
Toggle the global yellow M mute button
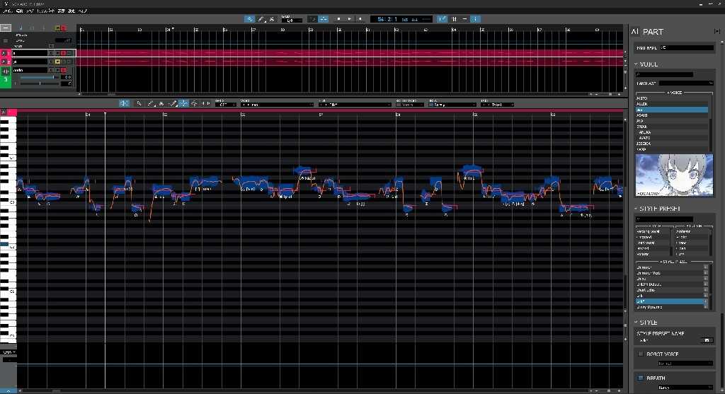coord(58,28)
